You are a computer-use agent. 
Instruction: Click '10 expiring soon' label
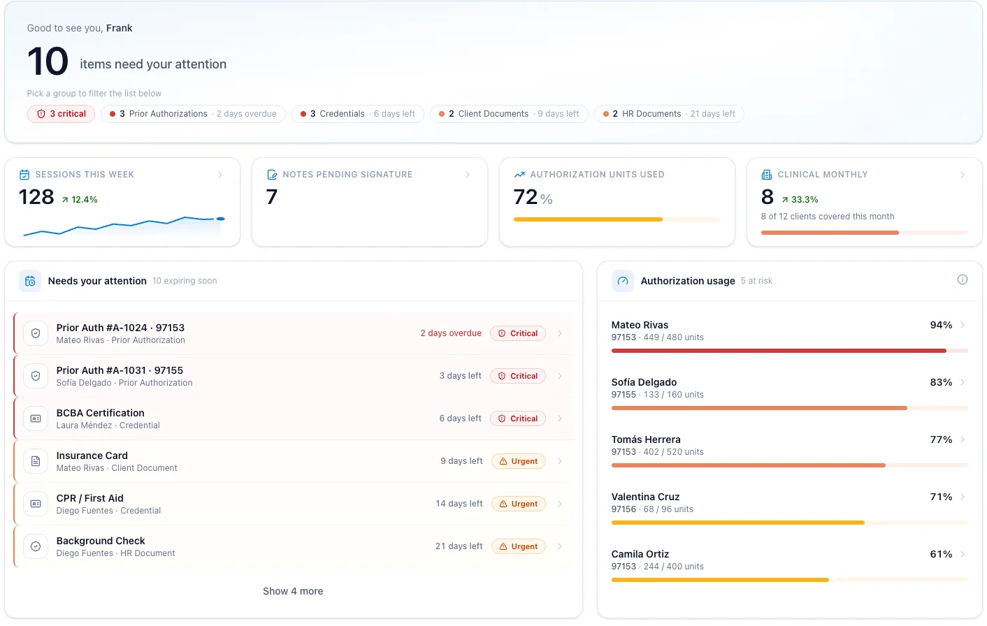(x=185, y=281)
